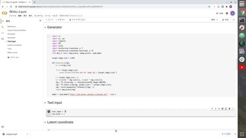
Task: Click すべて表示 in the downloads bar
Action: [226, 134]
